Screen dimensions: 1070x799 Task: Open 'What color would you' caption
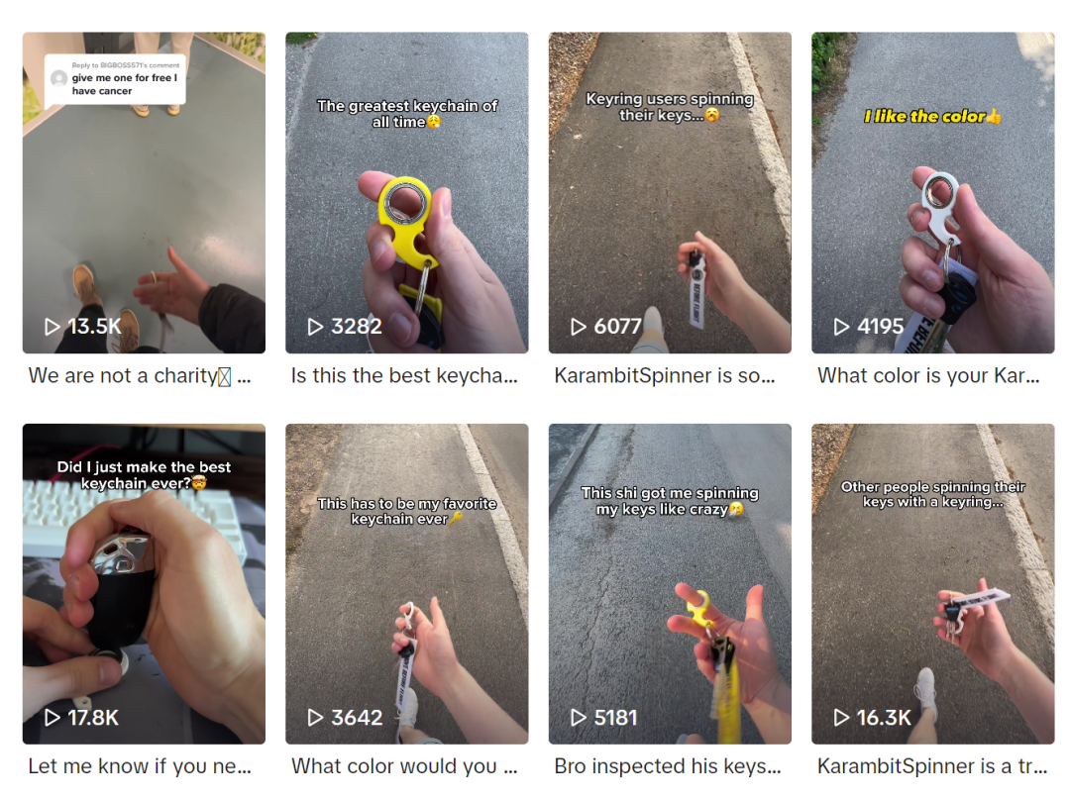point(404,766)
